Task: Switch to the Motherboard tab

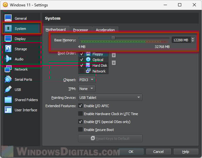Action: pyautogui.click(x=56, y=30)
